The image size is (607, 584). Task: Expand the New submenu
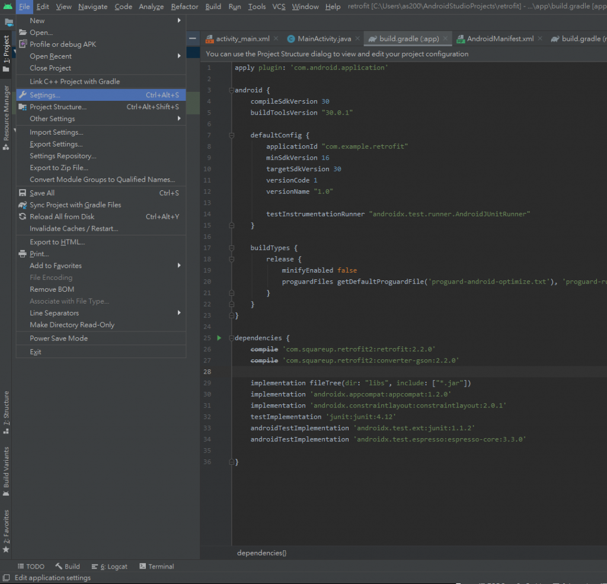tap(101, 21)
